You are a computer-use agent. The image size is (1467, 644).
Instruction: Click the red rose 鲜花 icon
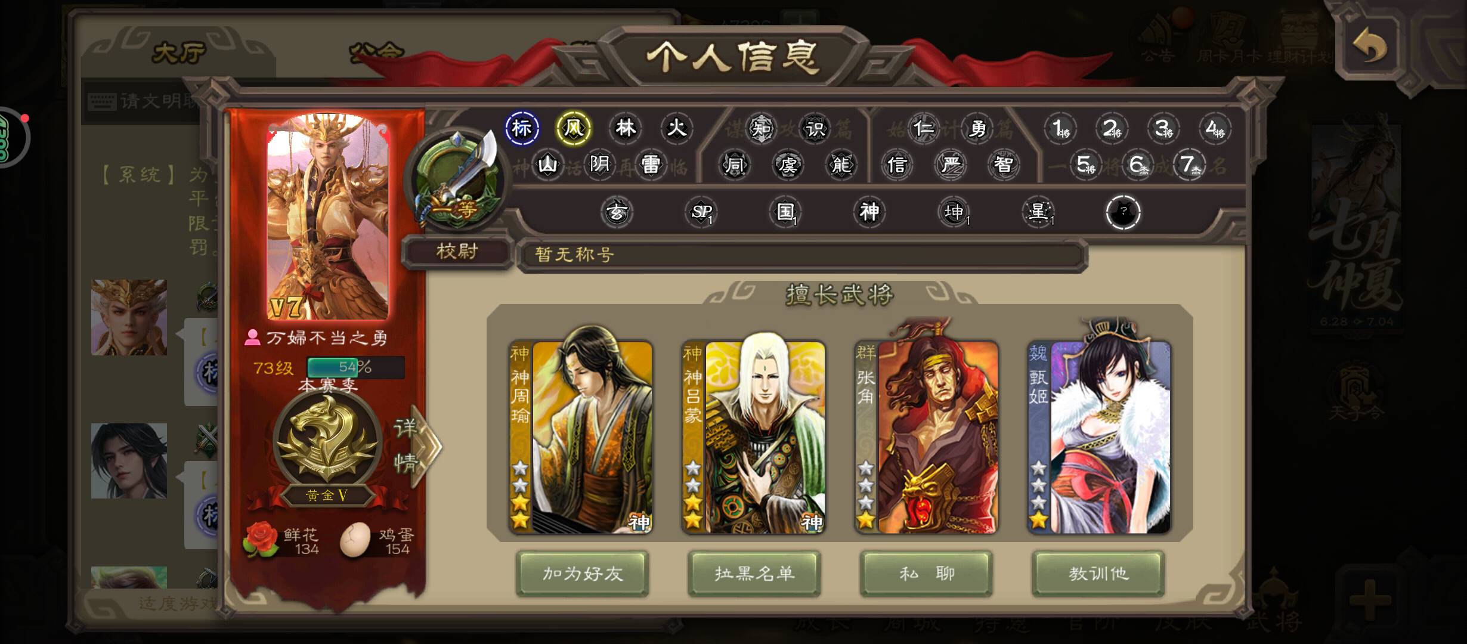coord(261,540)
